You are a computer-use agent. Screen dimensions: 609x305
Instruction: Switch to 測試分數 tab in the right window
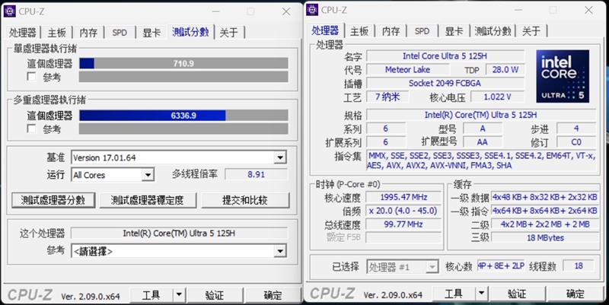click(x=493, y=31)
